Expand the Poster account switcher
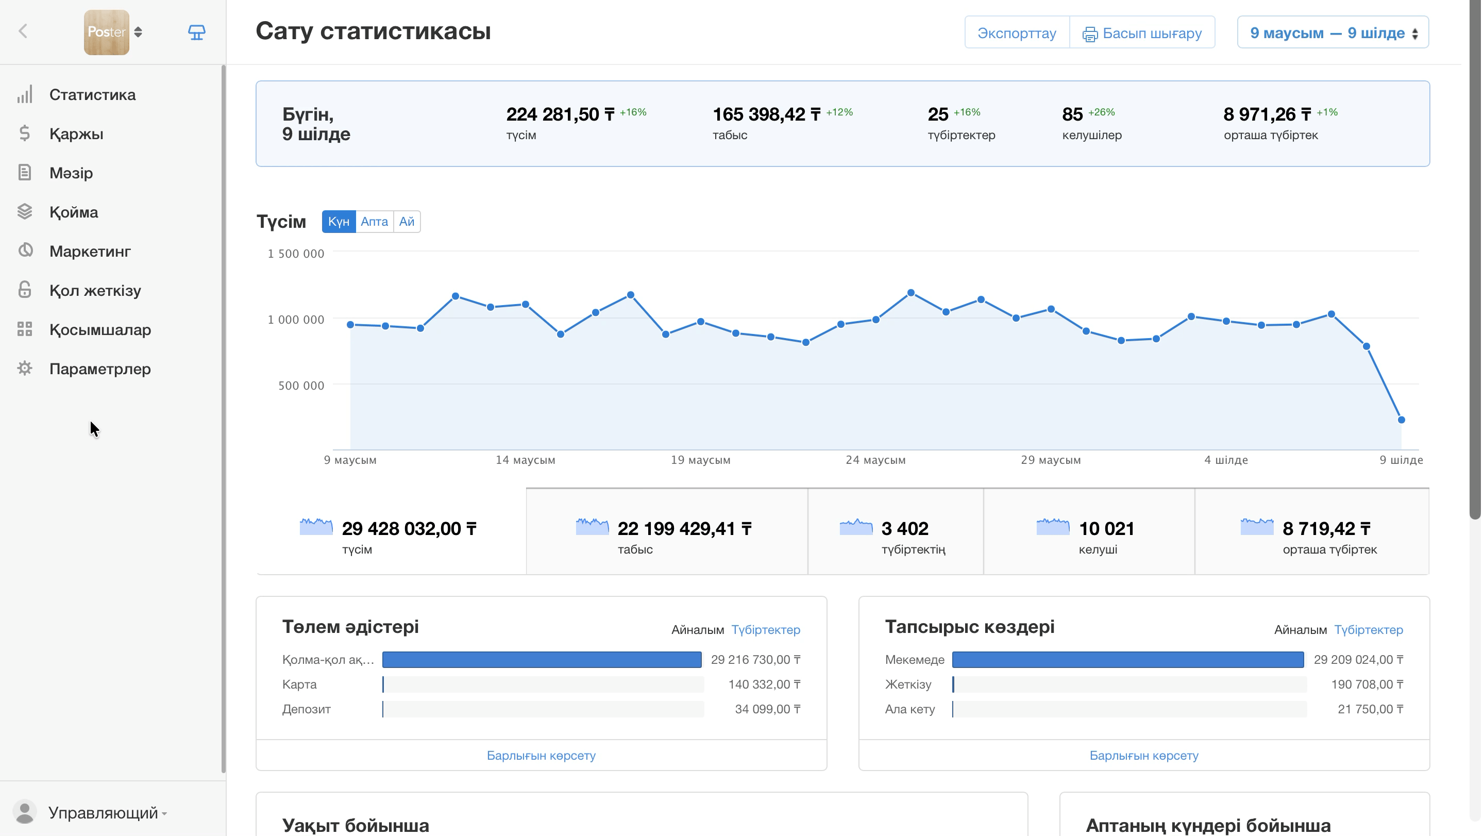Screen dimensions: 1484x836 tap(113, 32)
